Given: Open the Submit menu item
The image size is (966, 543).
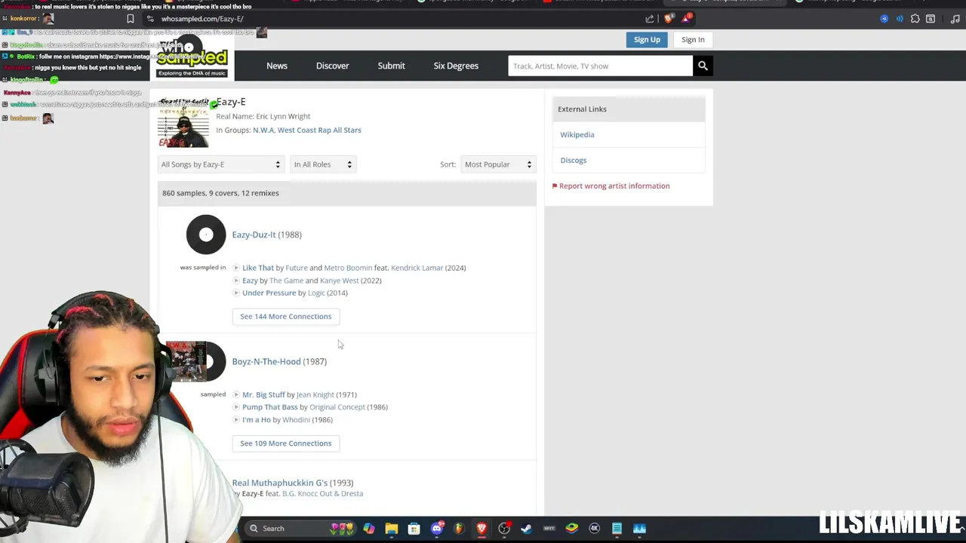Looking at the screenshot, I should pyautogui.click(x=391, y=66).
